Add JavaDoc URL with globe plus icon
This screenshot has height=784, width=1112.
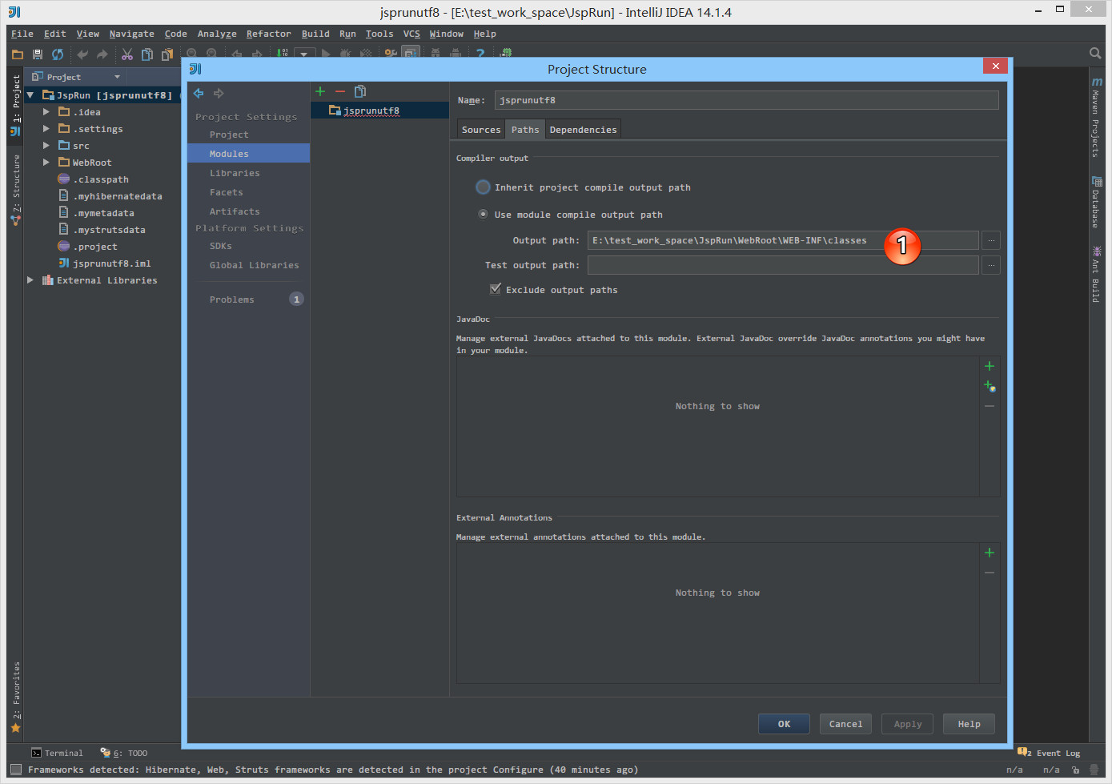point(990,386)
